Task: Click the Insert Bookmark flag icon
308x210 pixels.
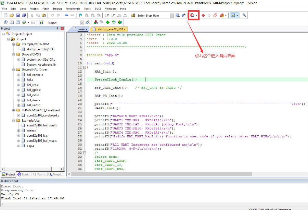Action: [80, 15]
